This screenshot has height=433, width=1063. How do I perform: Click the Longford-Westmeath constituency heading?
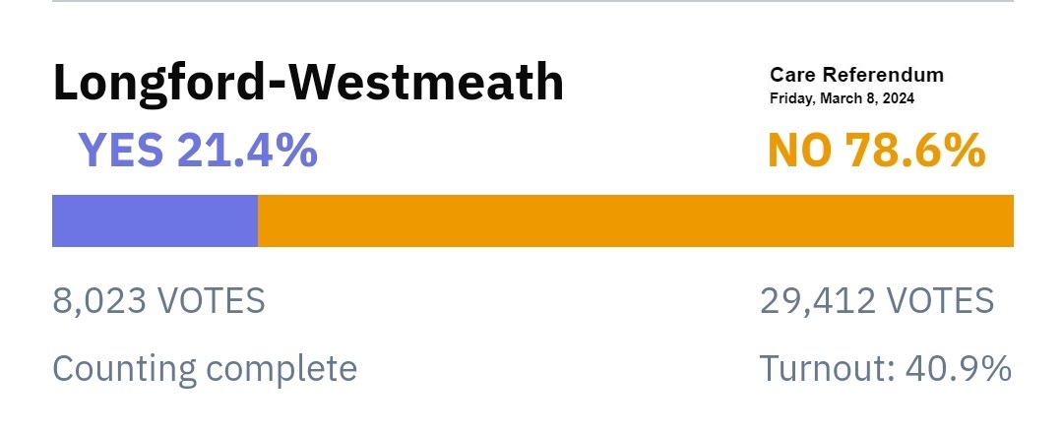pos(308,84)
